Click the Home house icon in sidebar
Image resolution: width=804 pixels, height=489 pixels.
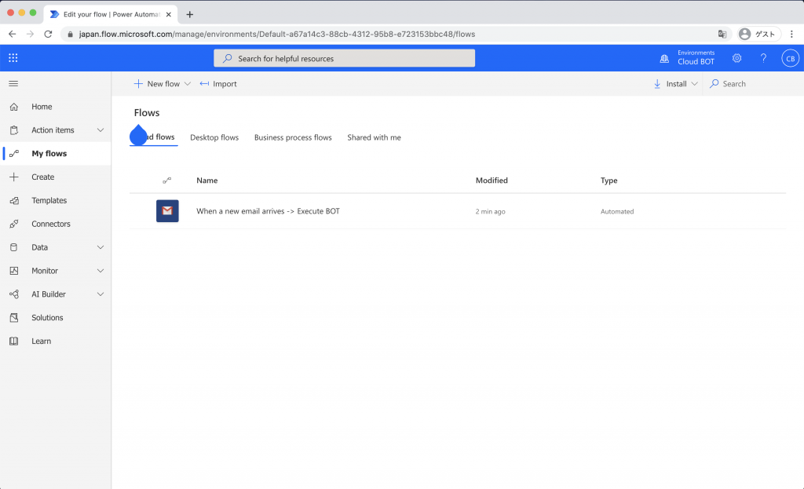coord(14,107)
